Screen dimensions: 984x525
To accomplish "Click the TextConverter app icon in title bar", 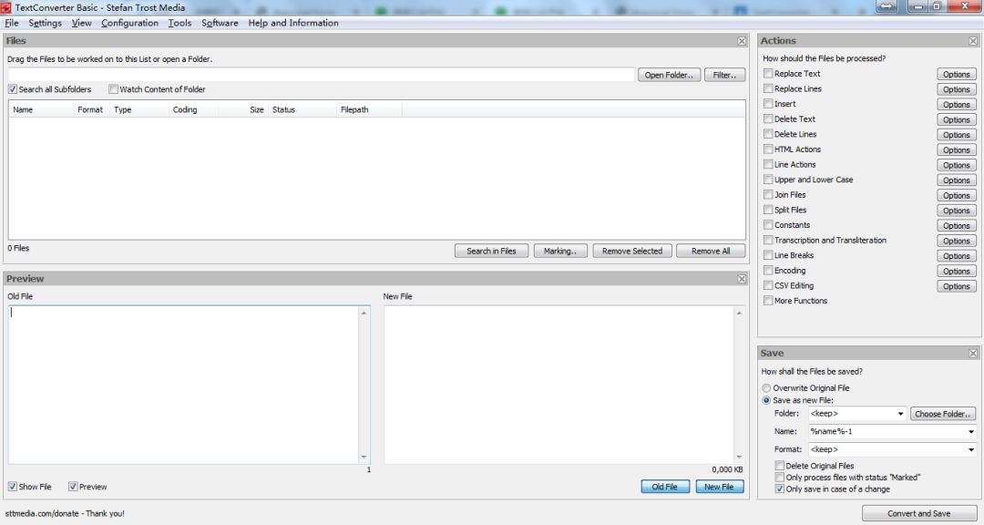I will (6, 7).
